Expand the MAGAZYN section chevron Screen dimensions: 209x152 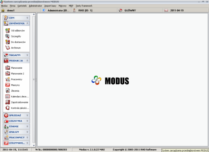(x=27, y=55)
